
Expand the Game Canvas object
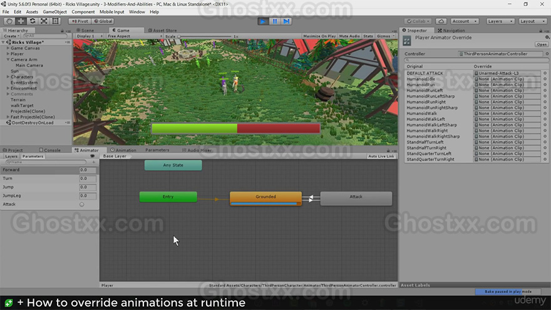pos(8,48)
